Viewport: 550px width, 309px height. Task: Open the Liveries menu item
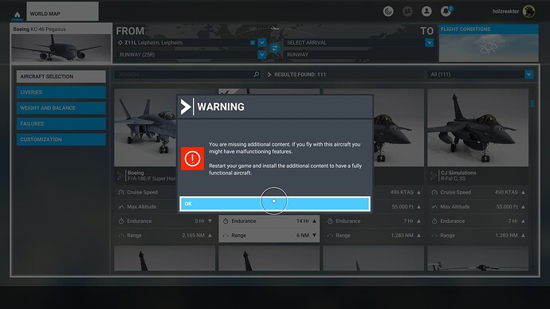[61, 92]
